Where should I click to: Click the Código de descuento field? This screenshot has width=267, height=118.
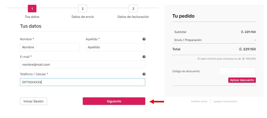237,71
